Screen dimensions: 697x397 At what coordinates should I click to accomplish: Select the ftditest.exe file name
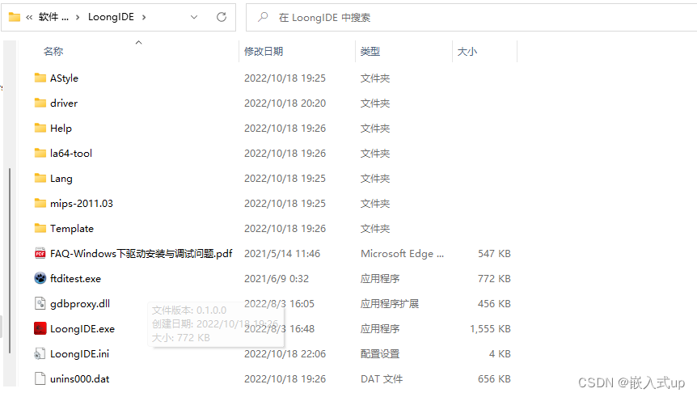point(75,279)
